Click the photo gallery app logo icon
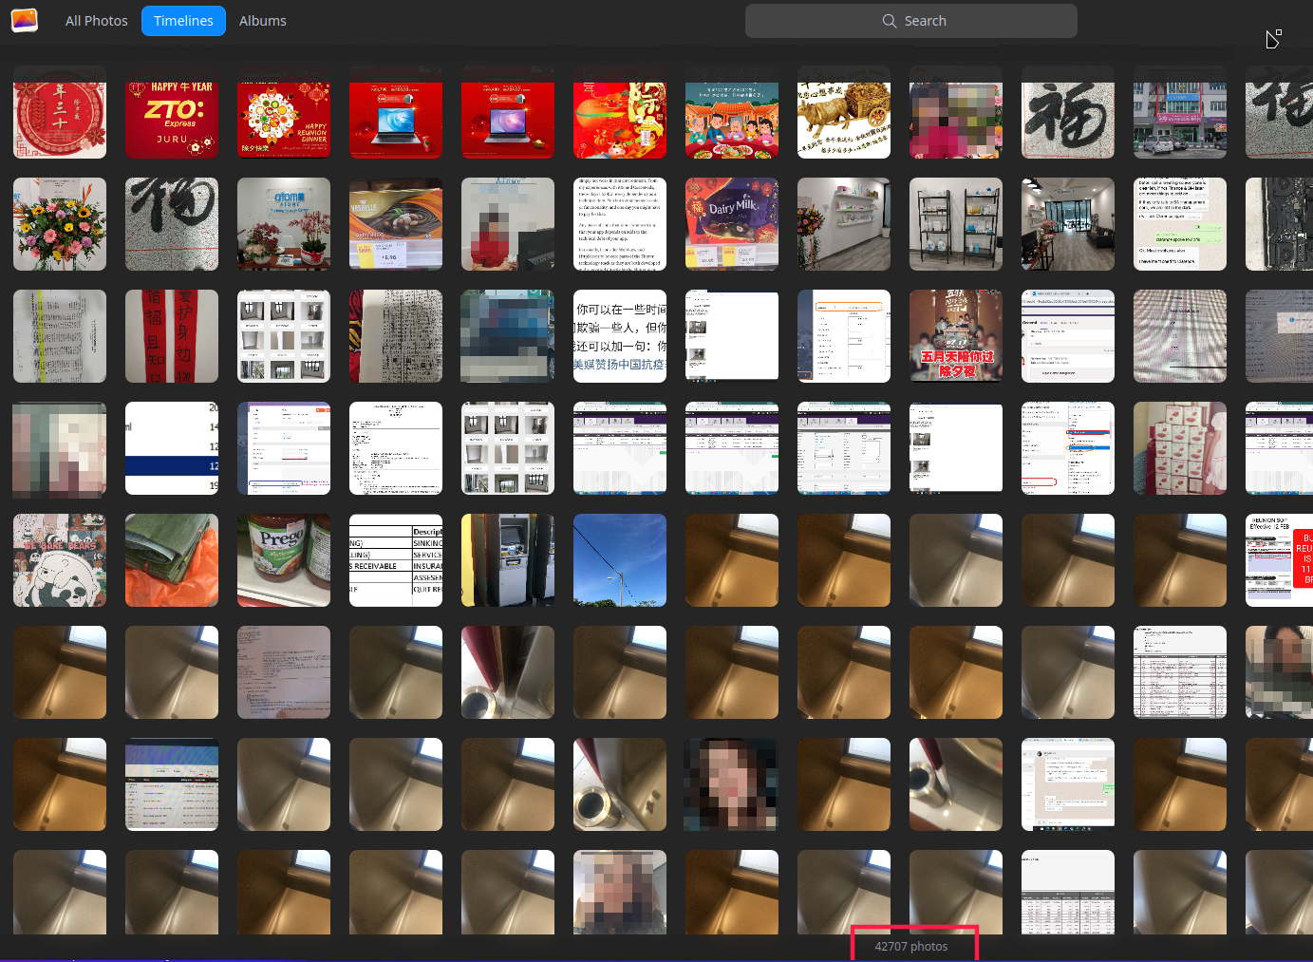The width and height of the screenshot is (1313, 962). 25,20
